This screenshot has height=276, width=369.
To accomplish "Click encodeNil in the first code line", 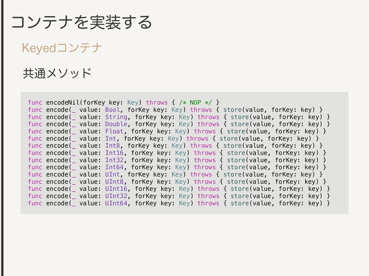I will click(63, 102).
